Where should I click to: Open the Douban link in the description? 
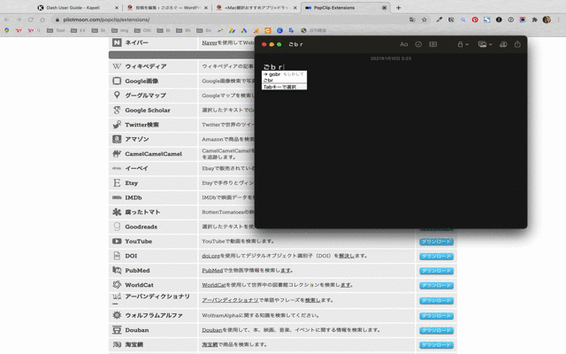(x=212, y=330)
